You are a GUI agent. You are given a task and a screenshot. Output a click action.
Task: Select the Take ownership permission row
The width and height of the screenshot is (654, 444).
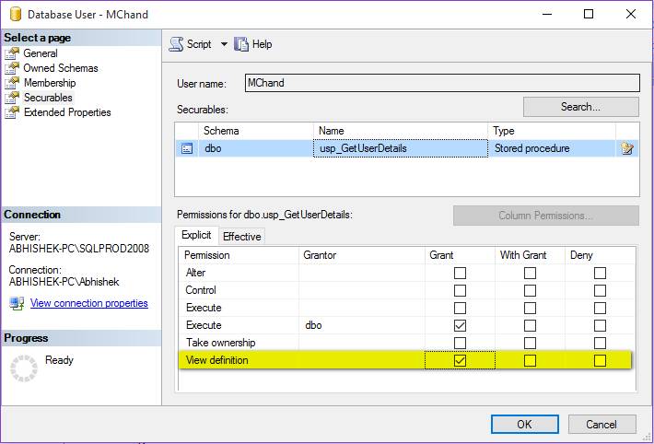[x=407, y=343]
